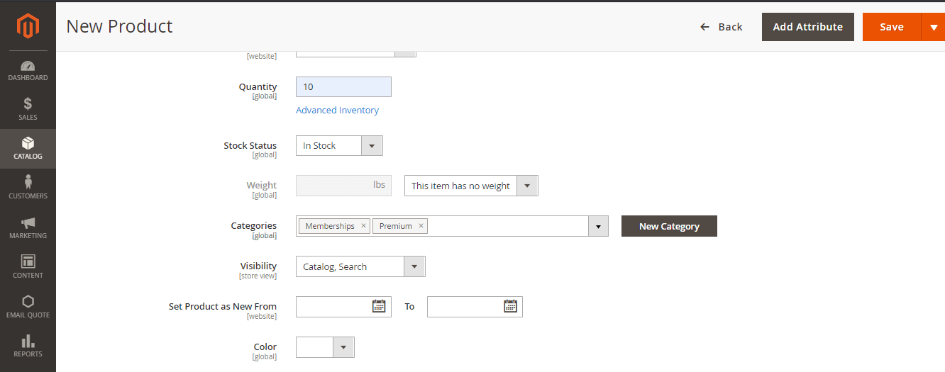Click the Stock Status label
945x372 pixels.
(250, 145)
